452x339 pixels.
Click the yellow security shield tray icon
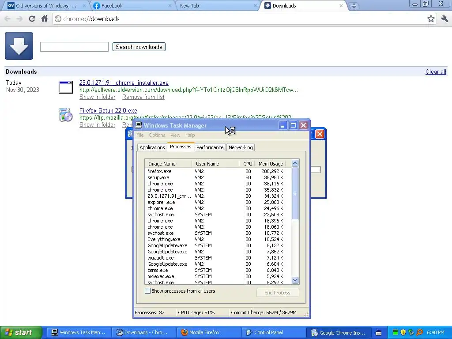[403, 332]
